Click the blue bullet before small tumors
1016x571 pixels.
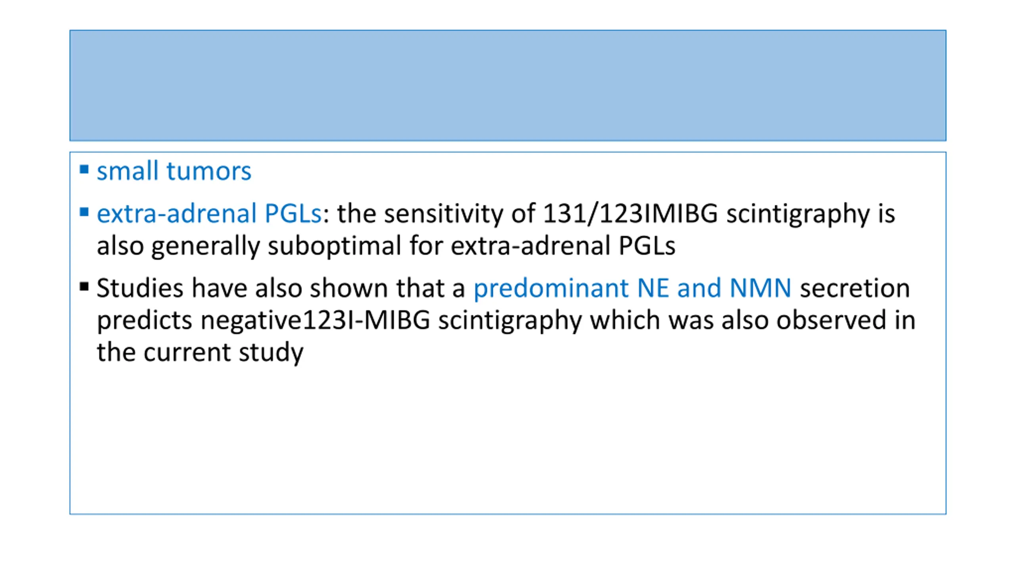click(x=84, y=170)
